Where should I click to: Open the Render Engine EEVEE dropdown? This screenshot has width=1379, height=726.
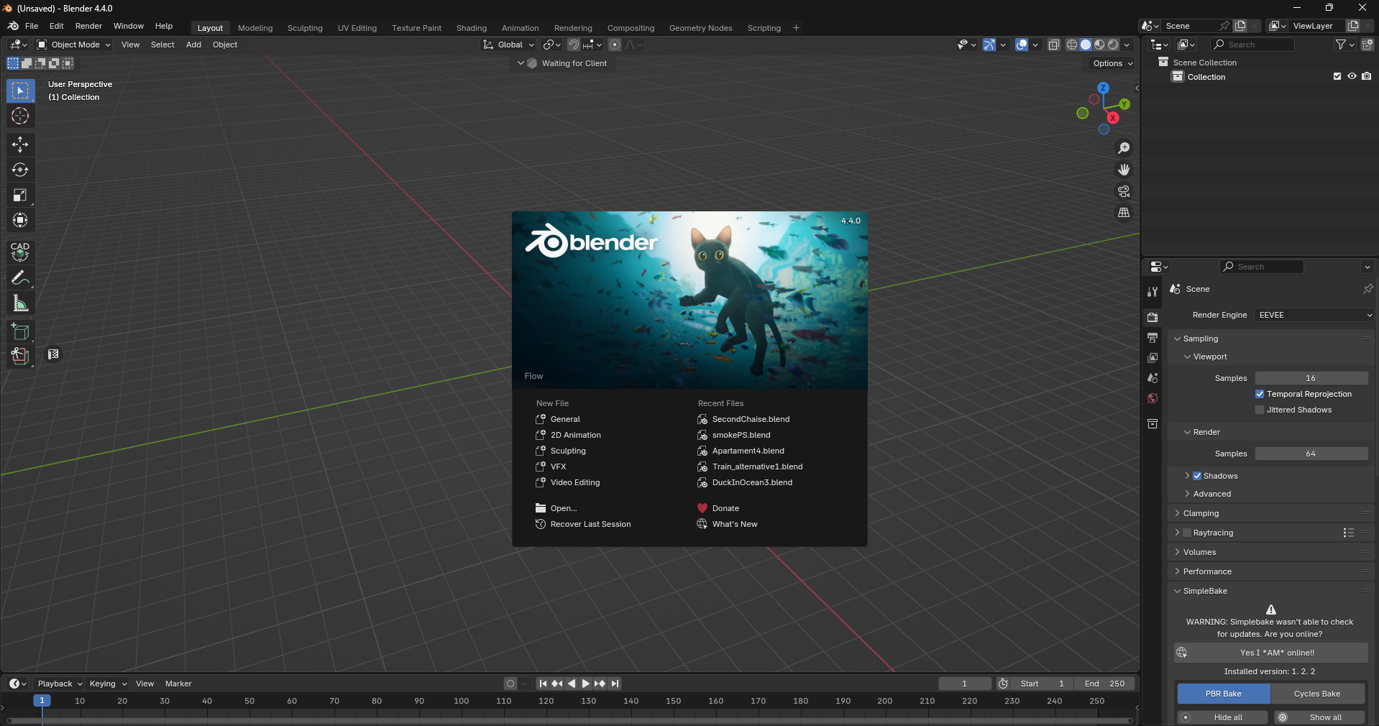[1314, 315]
